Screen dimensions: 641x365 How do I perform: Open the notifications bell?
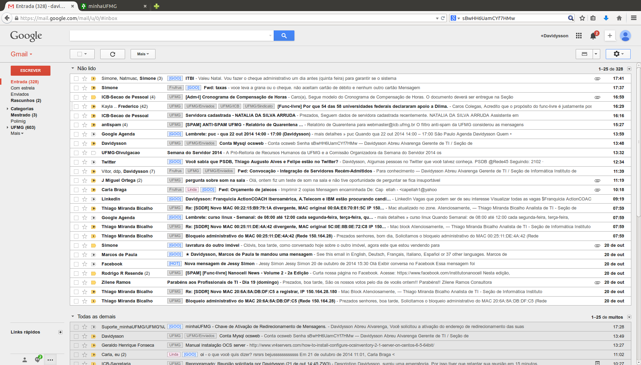click(593, 36)
